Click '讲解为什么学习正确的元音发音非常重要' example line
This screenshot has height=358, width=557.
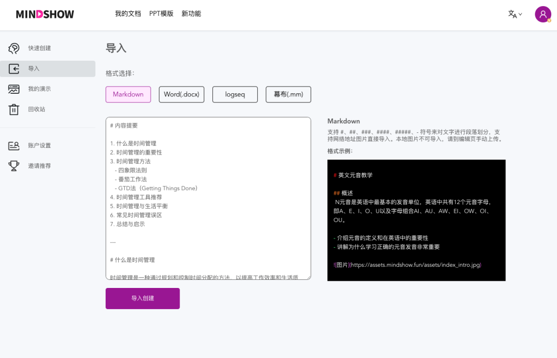pyautogui.click(x=386, y=247)
